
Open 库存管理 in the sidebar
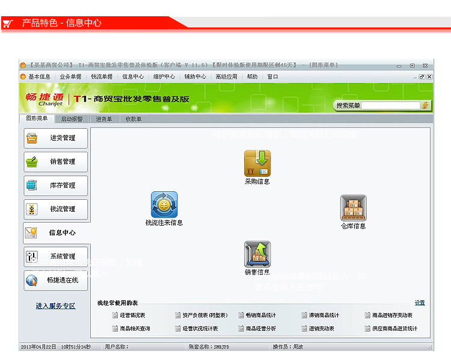pos(55,185)
